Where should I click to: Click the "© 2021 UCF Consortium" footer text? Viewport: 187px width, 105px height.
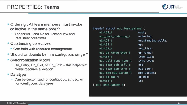point(16,103)
